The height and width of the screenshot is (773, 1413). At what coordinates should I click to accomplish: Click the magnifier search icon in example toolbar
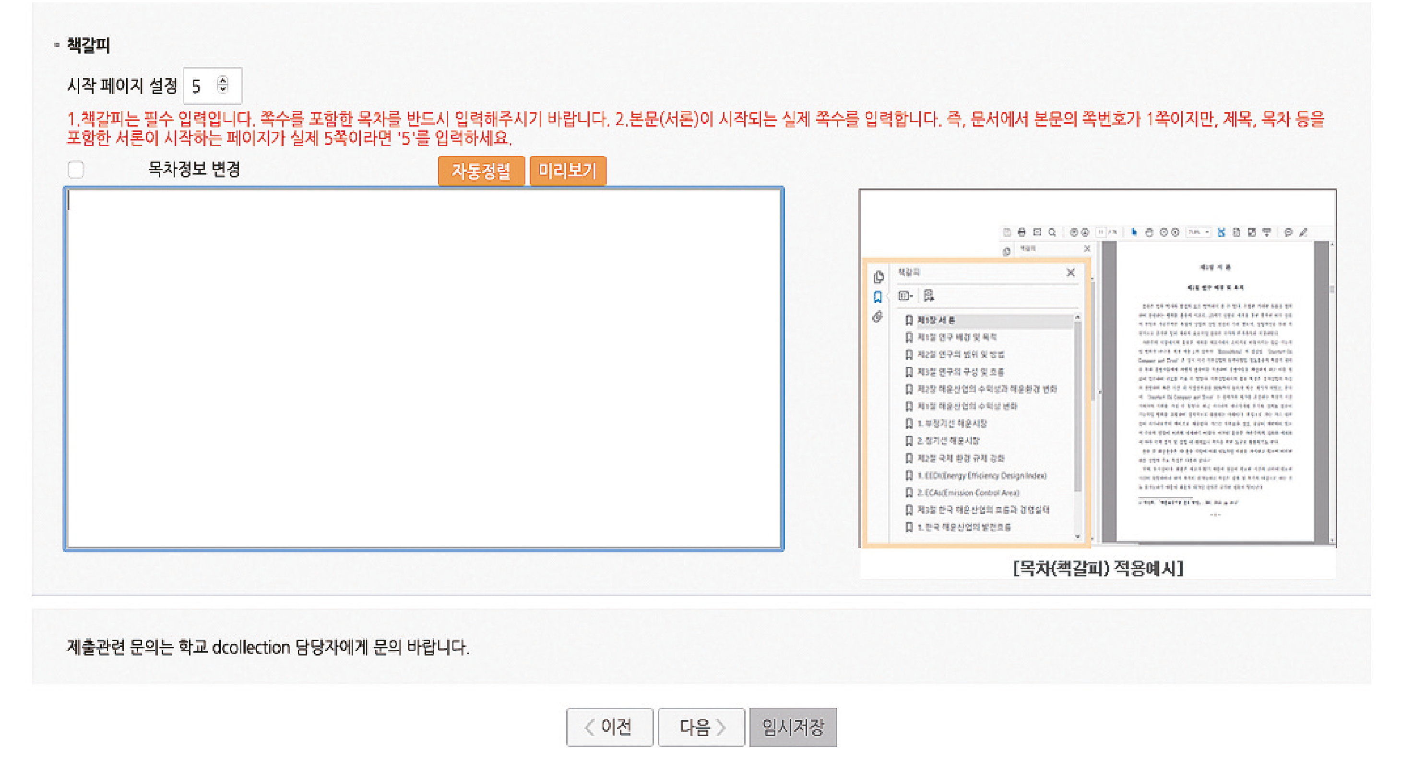point(1052,233)
